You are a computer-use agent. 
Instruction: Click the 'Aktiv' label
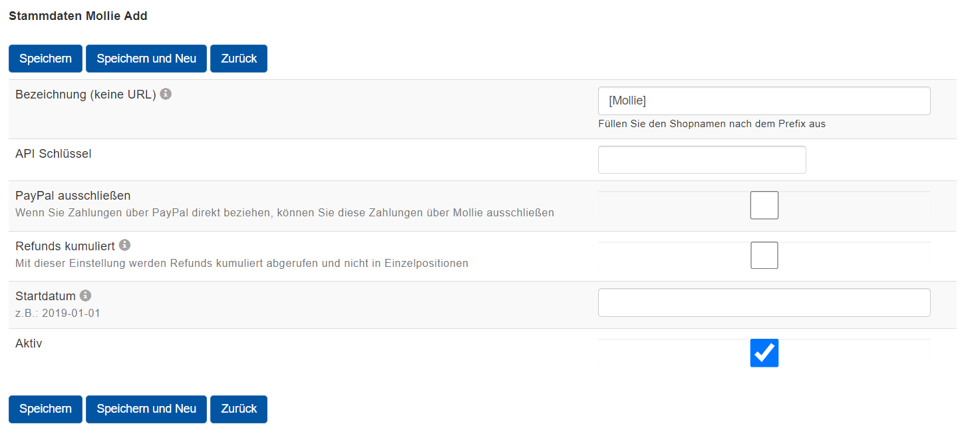29,343
